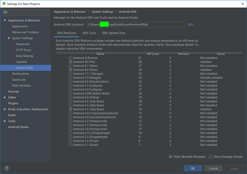Viewport: 247px width, 174px height.
Task: Click API level 28 cell
Action: point(140,62)
